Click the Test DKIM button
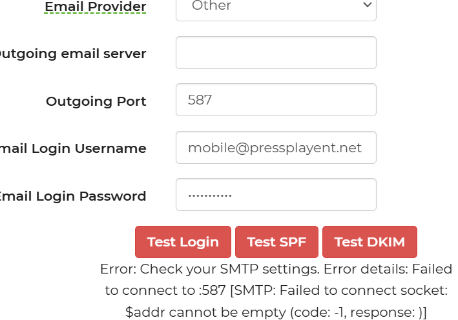This screenshot has width=458, height=320. pyautogui.click(x=370, y=242)
